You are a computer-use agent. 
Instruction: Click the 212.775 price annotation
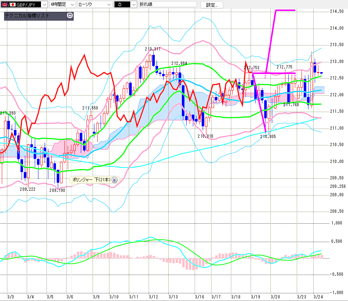pyautogui.click(x=284, y=67)
